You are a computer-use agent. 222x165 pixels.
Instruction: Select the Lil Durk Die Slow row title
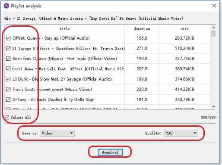[x=62, y=79]
